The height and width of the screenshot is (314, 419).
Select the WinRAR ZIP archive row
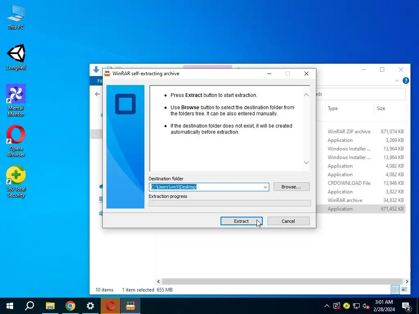pos(361,132)
